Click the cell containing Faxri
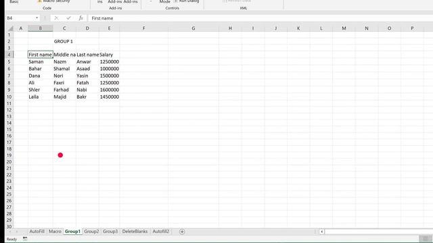The width and height of the screenshot is (433, 243). click(x=64, y=82)
